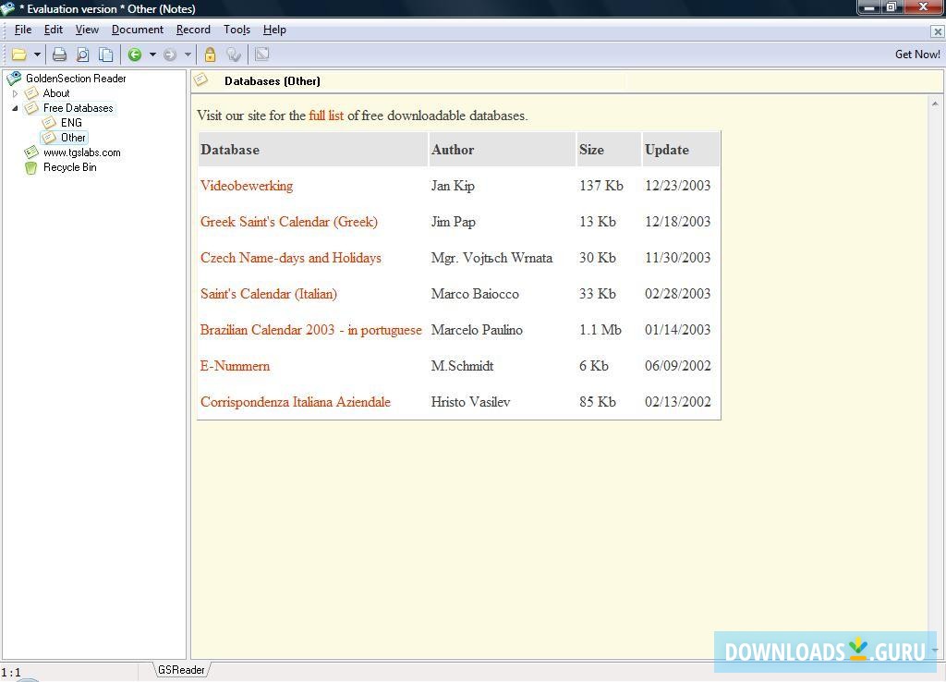
Task: Click the last greyed toolbar icon
Action: pos(261,55)
